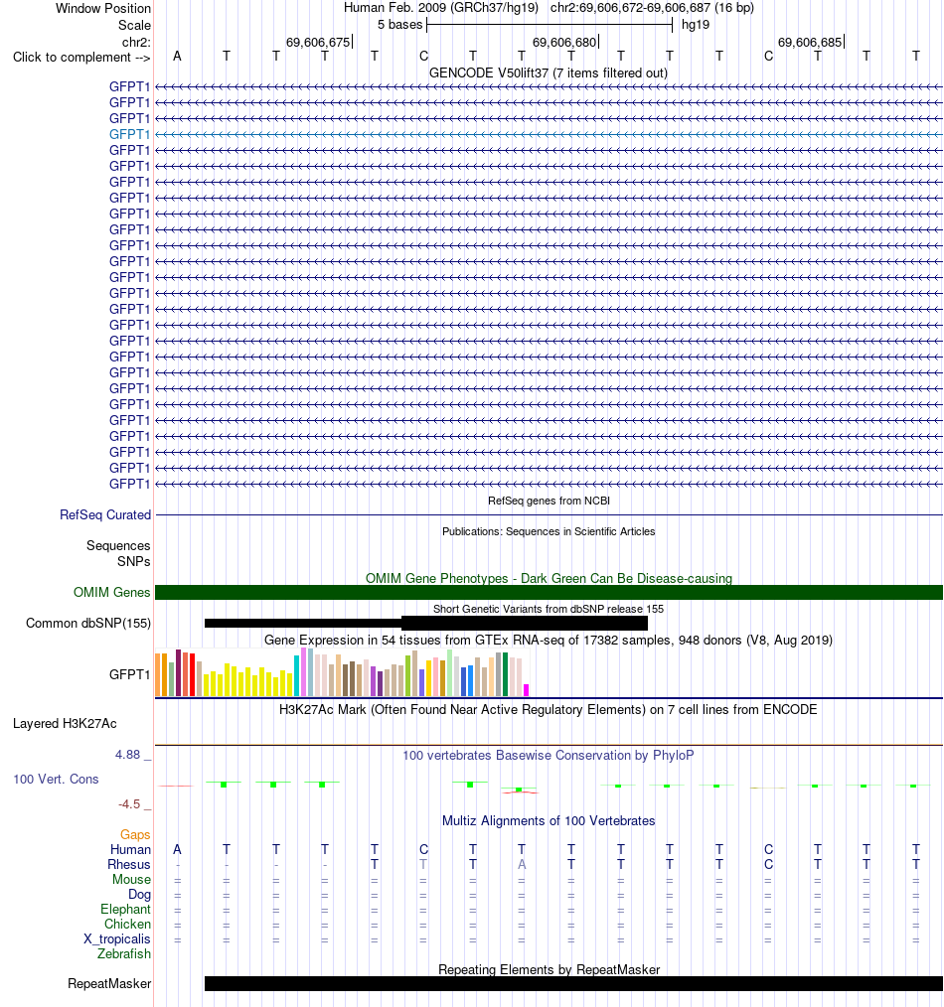Click the Human Feb. 2009 (GRCh37/hg19) title

tap(441, 8)
